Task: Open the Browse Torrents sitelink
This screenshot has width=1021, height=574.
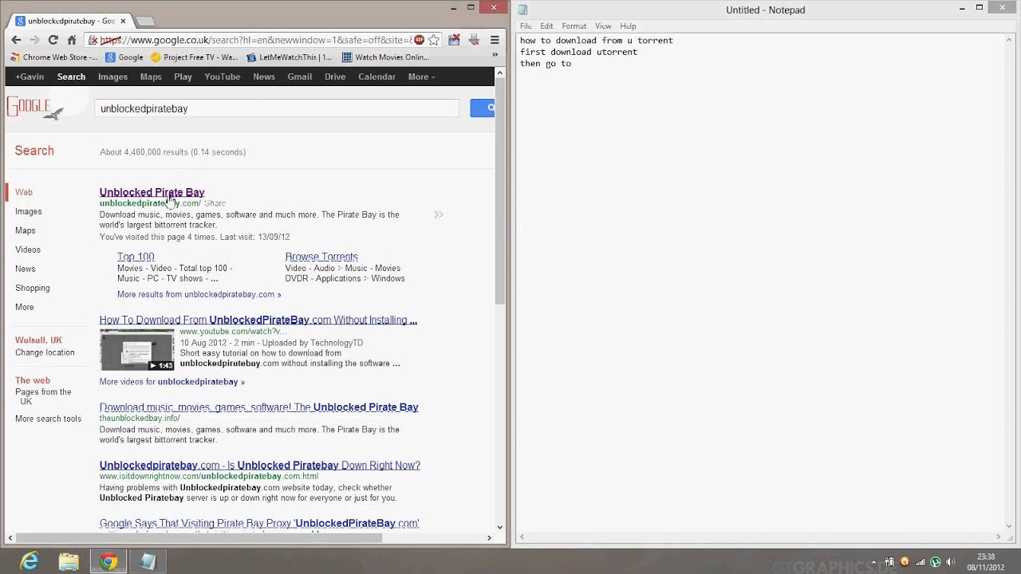Action: [321, 257]
